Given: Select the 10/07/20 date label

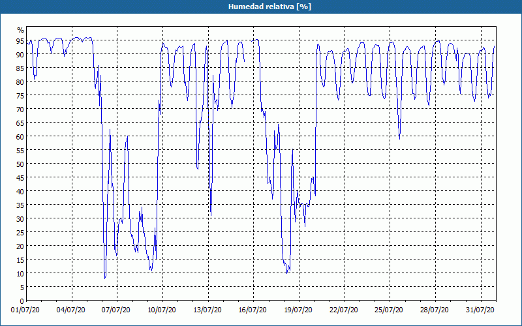Looking at the screenshot, I should click(x=162, y=310).
